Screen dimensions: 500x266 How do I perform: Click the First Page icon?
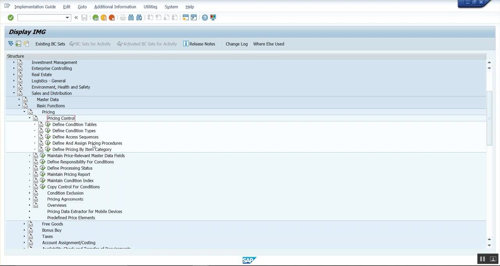tap(150, 18)
